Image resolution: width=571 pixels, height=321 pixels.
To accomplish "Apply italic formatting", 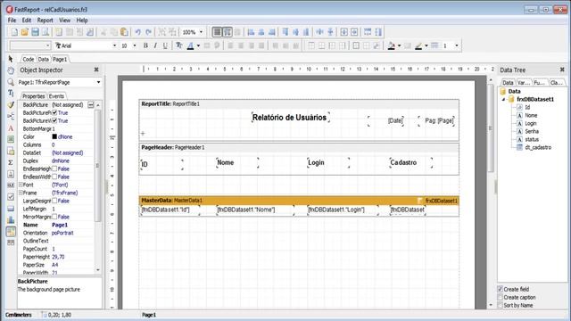I will [155, 45].
